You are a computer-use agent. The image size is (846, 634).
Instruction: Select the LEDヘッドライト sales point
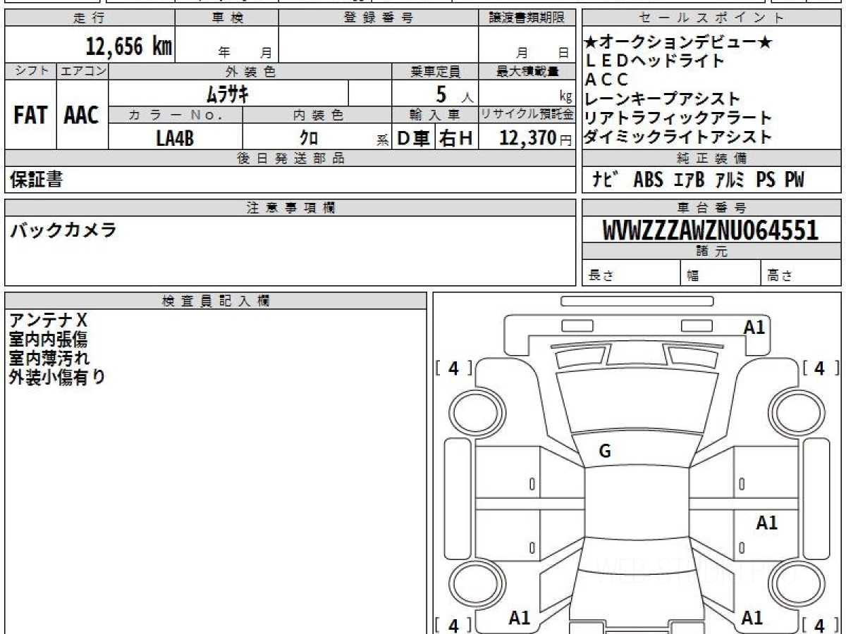pyautogui.click(x=655, y=61)
